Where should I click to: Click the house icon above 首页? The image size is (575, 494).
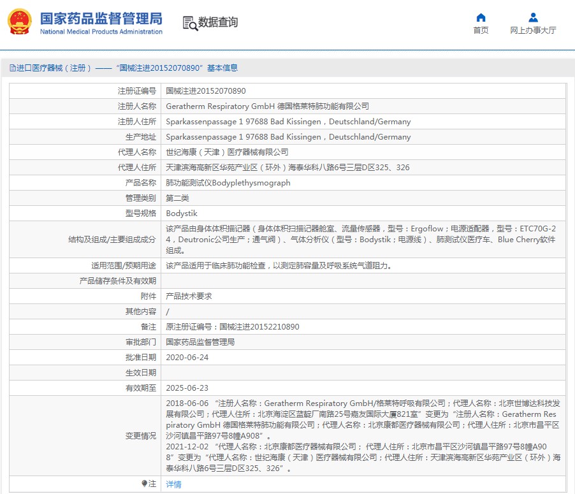pyautogui.click(x=481, y=18)
